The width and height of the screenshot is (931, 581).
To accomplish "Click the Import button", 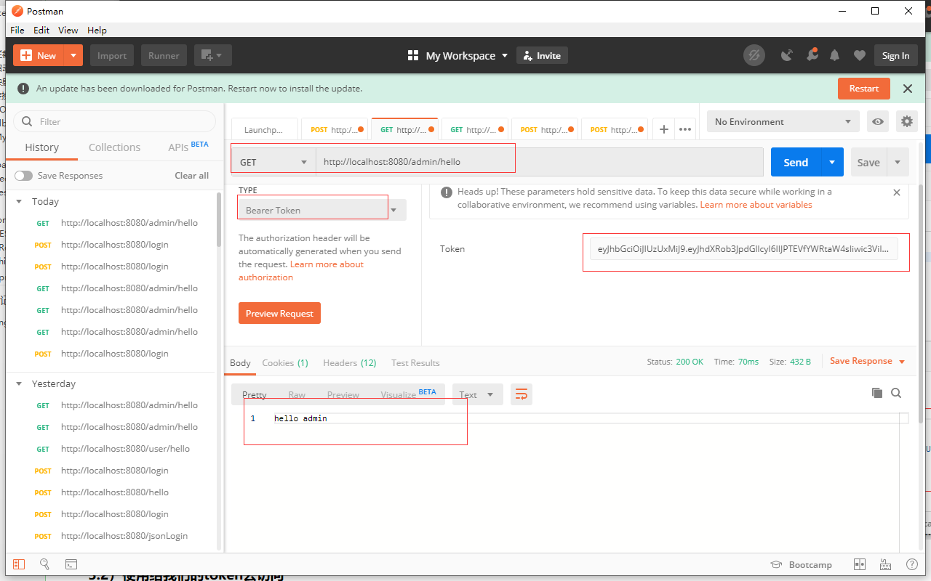I will [112, 55].
